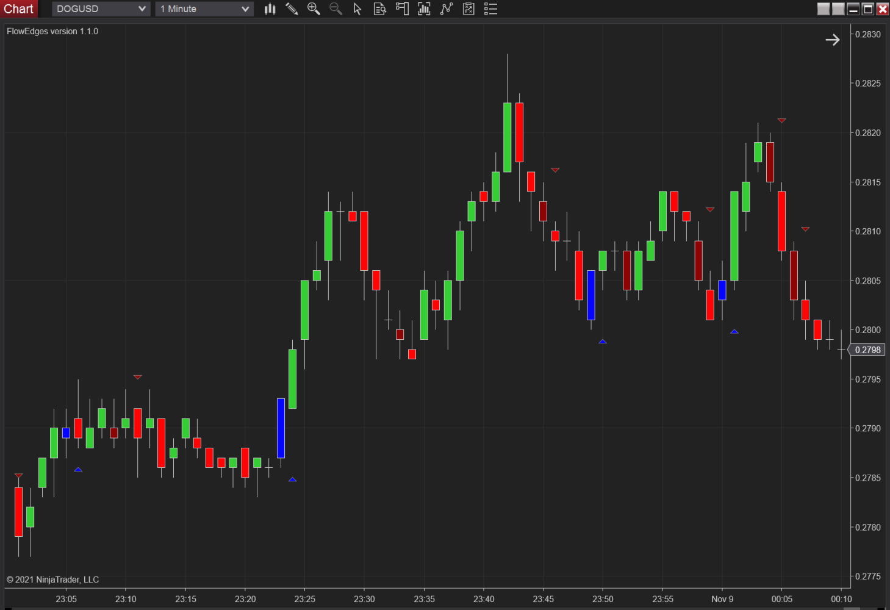Click the 23:25 time axis label

pos(304,599)
